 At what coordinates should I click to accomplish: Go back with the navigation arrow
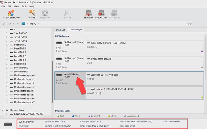(4, 24)
